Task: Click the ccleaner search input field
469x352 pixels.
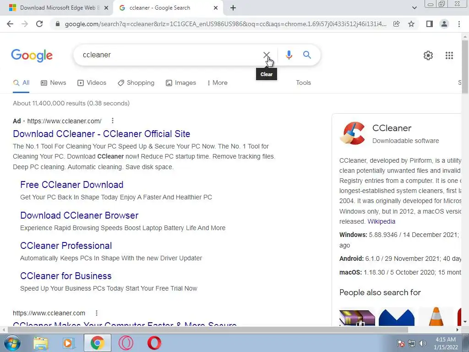Action: pyautogui.click(x=170, y=55)
